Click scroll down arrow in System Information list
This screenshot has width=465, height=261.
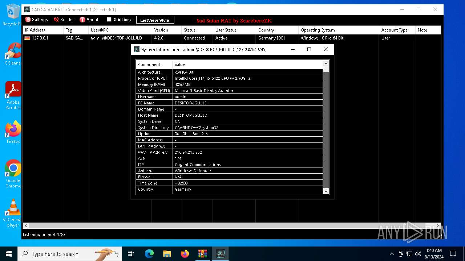[326, 191]
